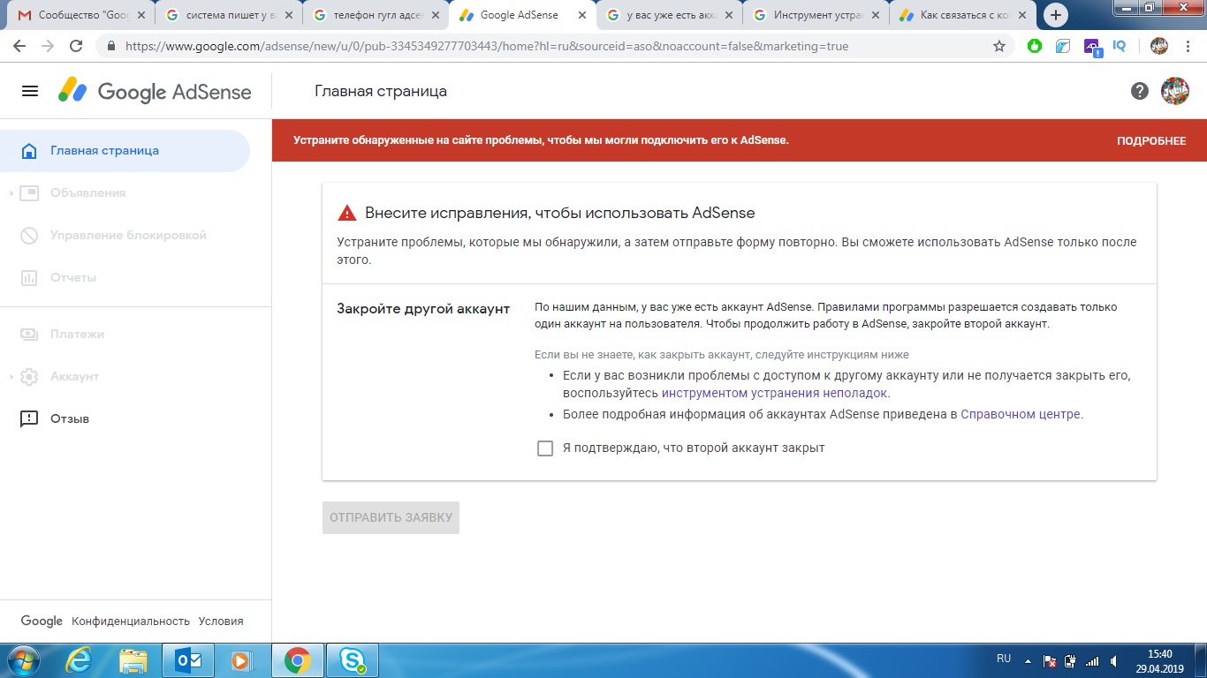
Task: Click the purple eye extension icon with alert
Action: click(1091, 48)
